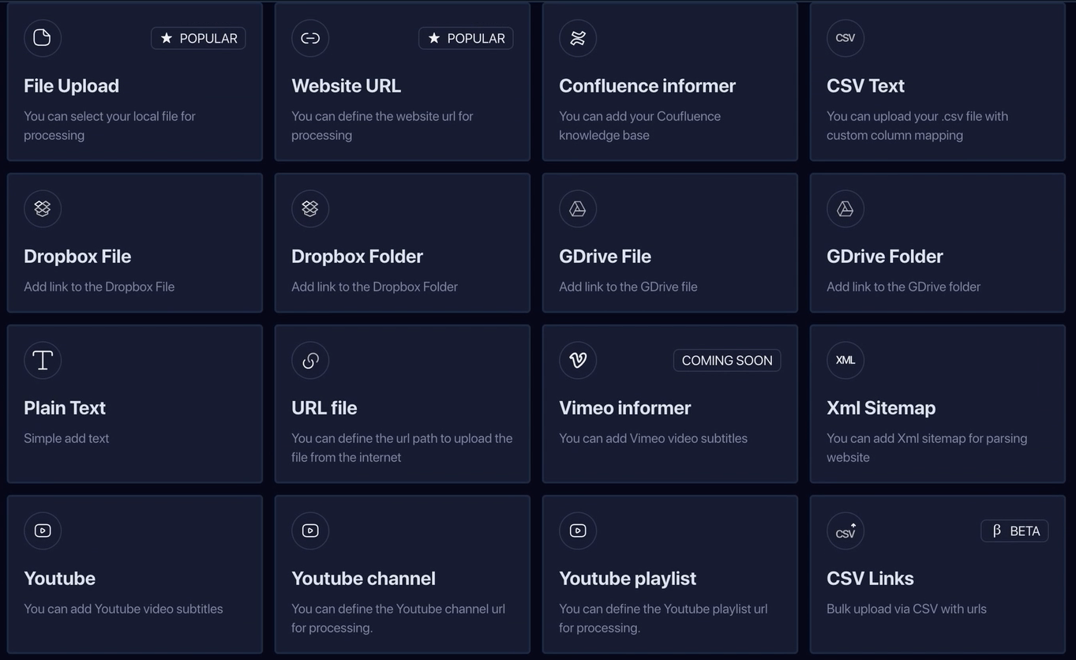
Task: Select the File Upload title
Action: 71,85
